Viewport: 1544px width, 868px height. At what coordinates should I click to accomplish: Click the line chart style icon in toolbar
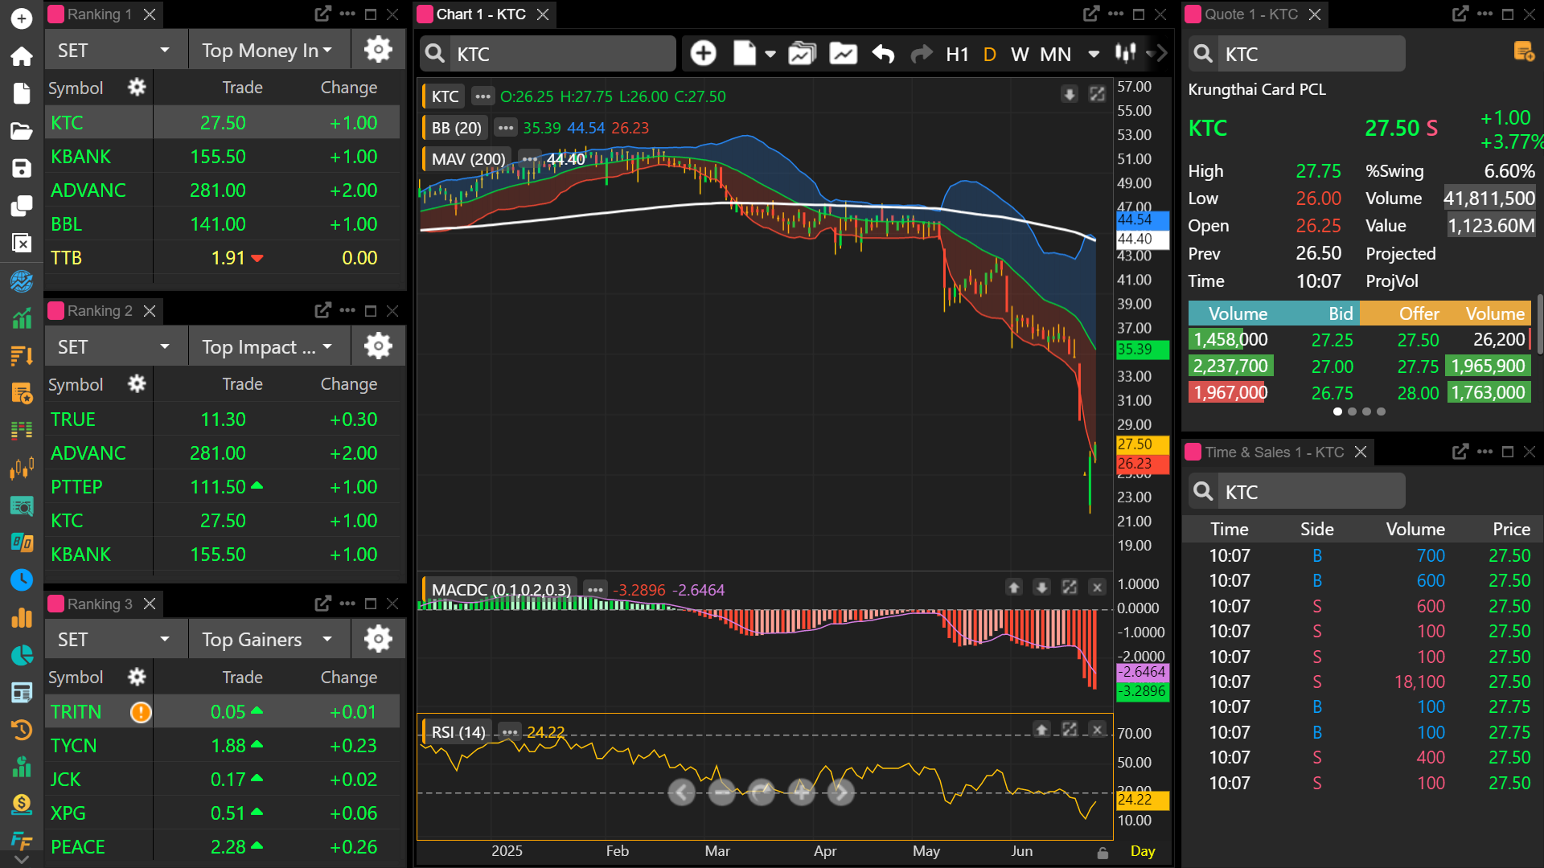coord(844,54)
